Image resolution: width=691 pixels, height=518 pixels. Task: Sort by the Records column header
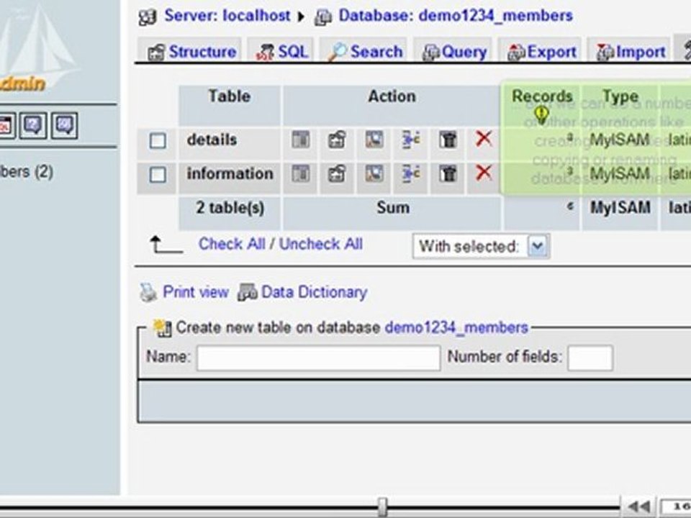click(542, 96)
